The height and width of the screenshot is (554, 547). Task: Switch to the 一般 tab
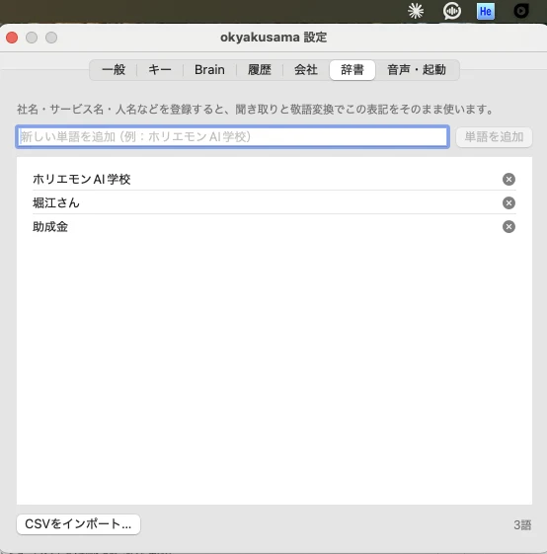114,70
